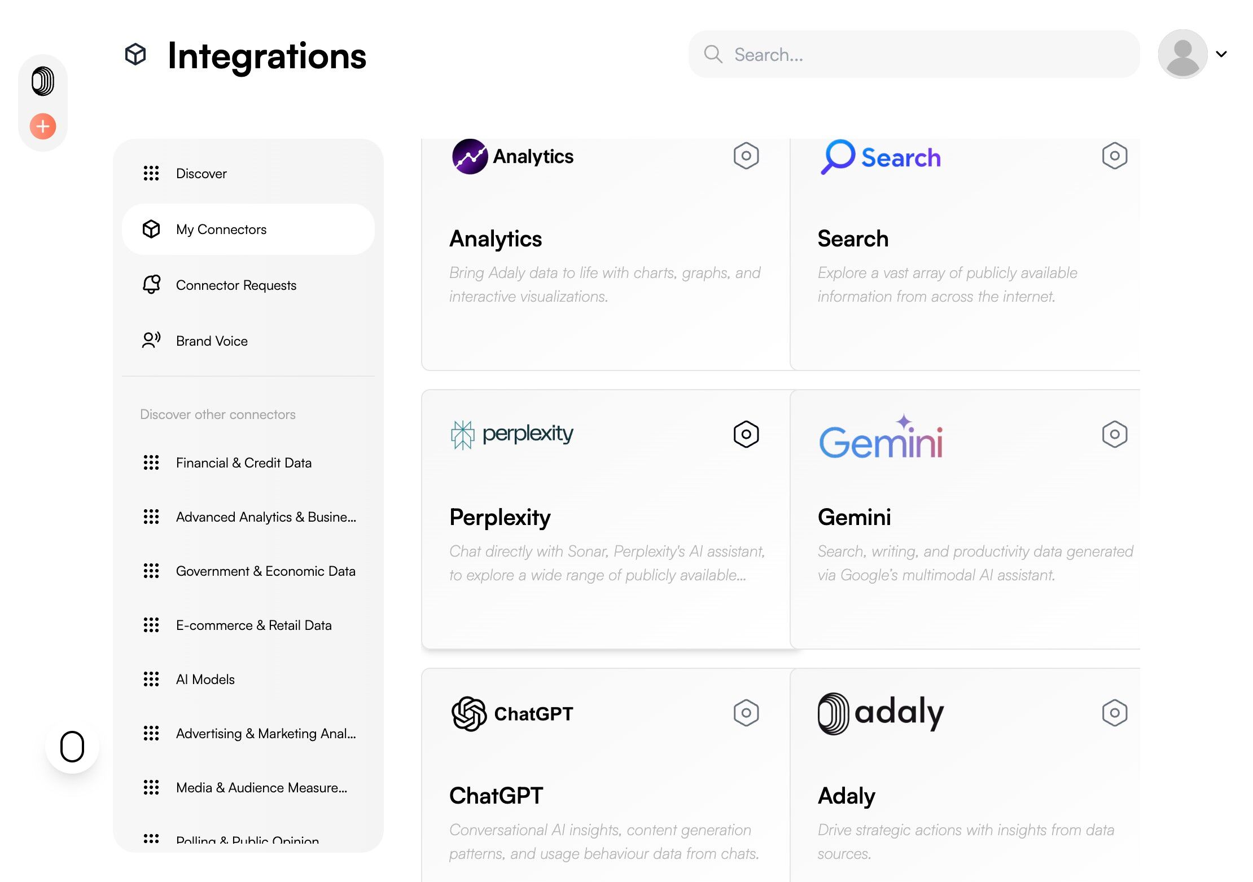Select Discover in the sidebar

[201, 174]
